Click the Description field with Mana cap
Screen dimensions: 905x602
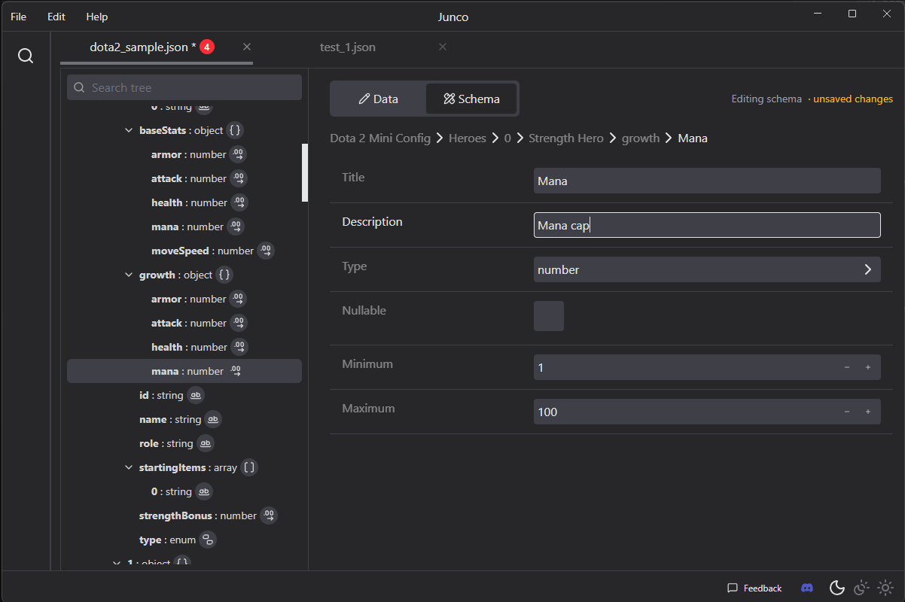[707, 225]
